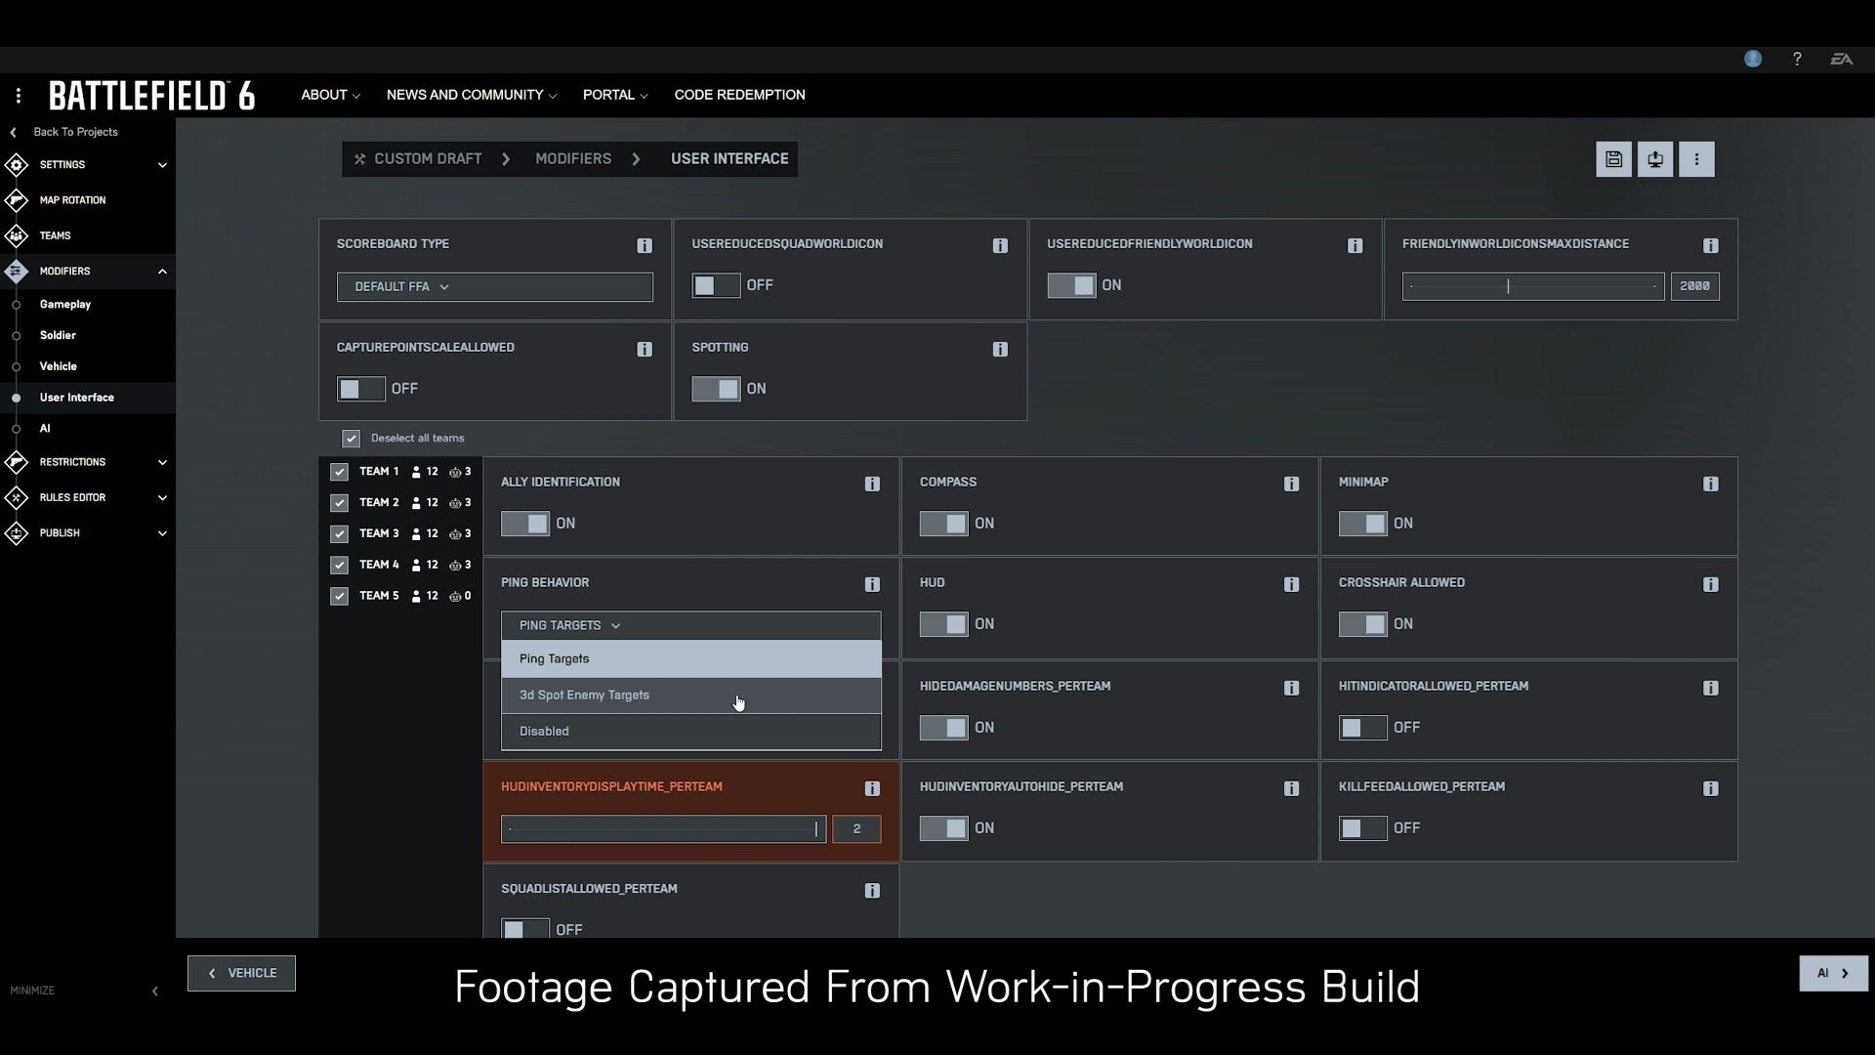Uncheck the Team 3 checkbox
The height and width of the screenshot is (1055, 1875).
[x=339, y=534]
